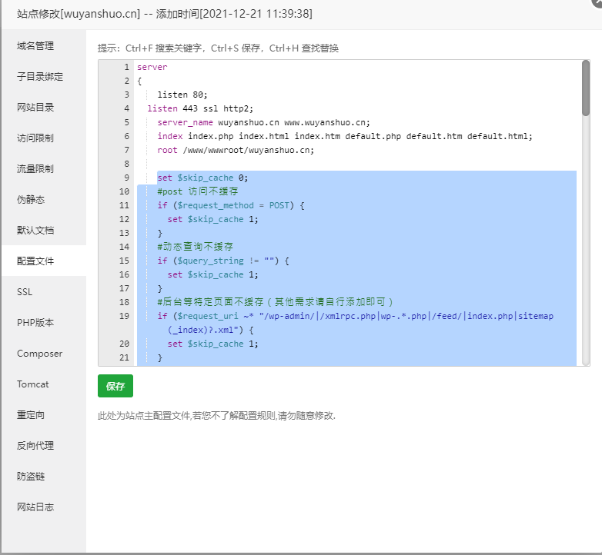This screenshot has height=555, width=602.
Task: Click the 'set $skip_cache 1;' on line 16
Action: pyautogui.click(x=212, y=274)
